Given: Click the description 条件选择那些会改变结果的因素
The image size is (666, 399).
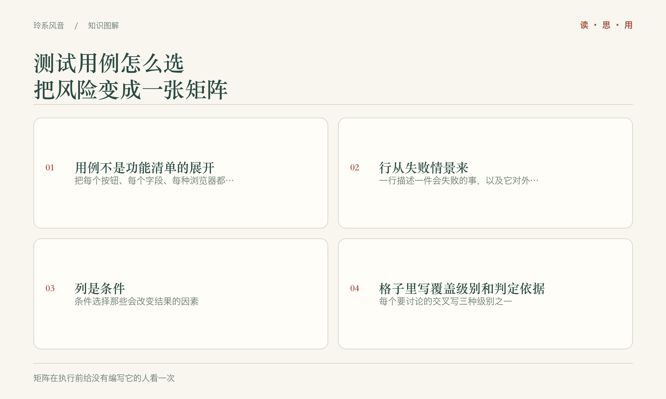Looking at the screenshot, I should coord(137,301).
